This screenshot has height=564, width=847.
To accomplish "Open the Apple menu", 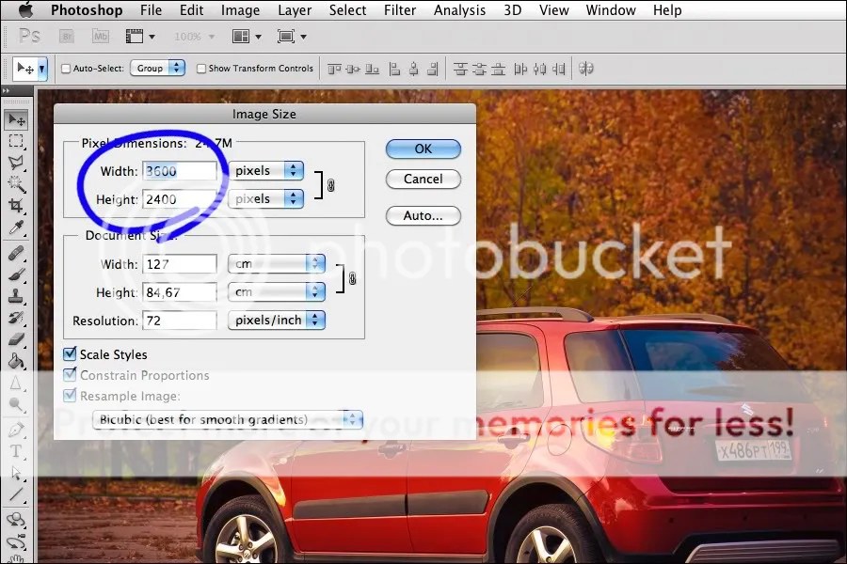I will pos(25,9).
